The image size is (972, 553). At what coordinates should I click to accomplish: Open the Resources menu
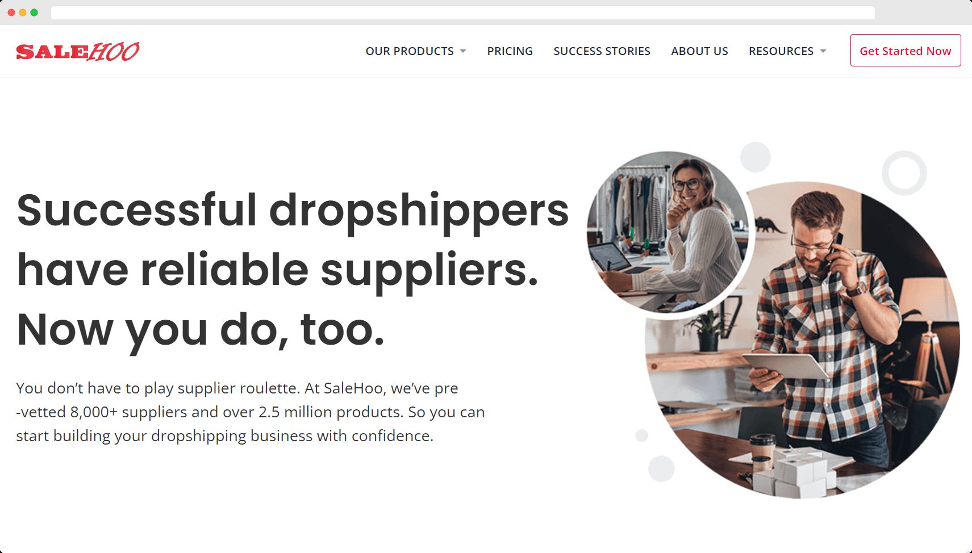point(781,51)
